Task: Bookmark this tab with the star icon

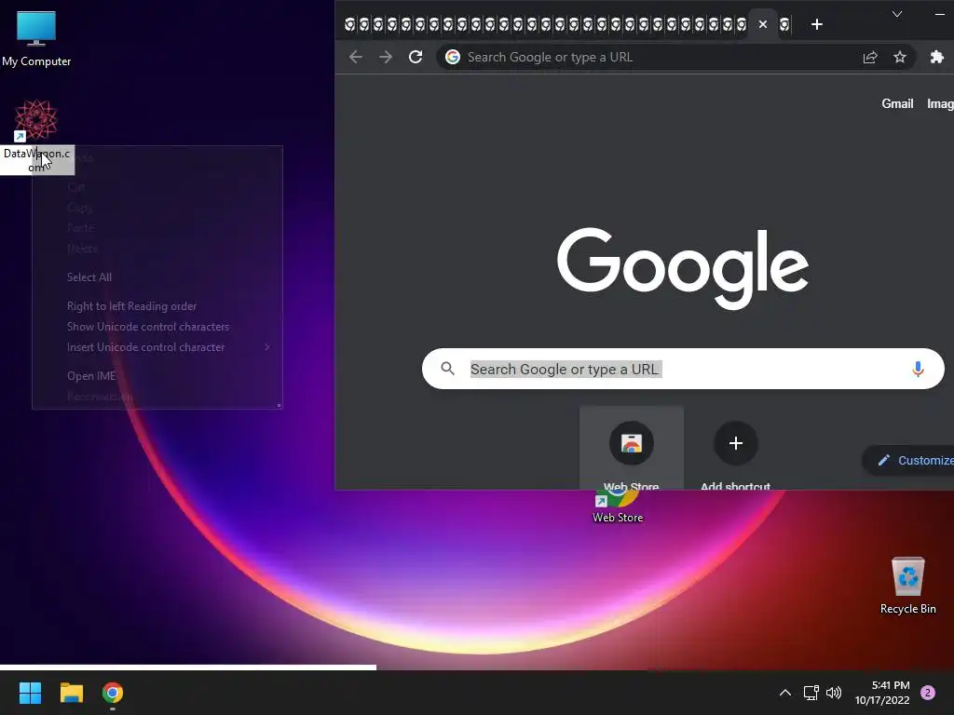Action: click(900, 57)
